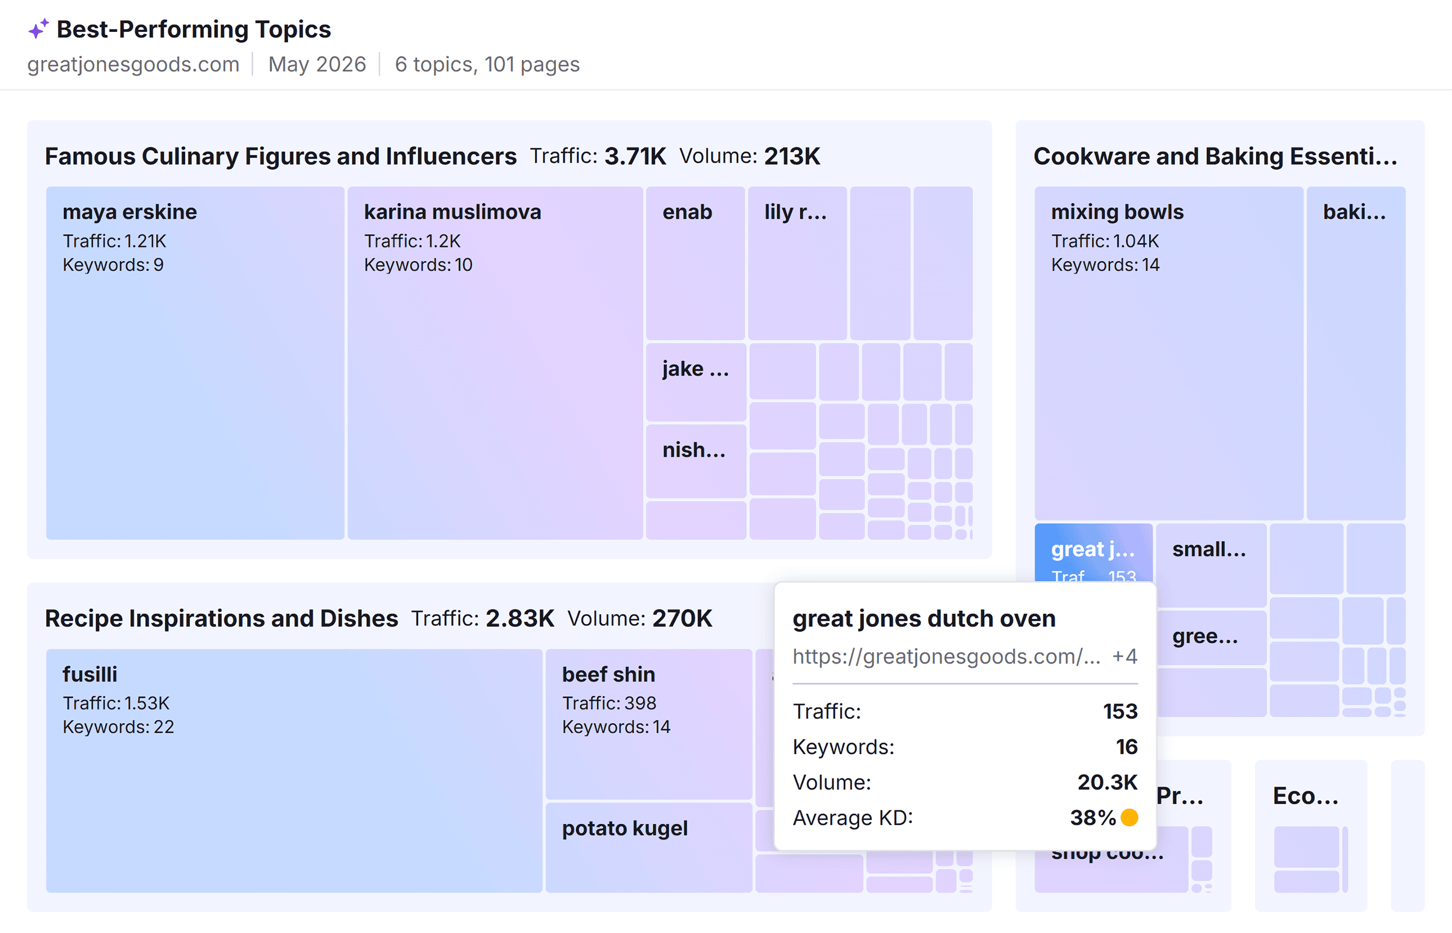Click Keywords: 10 in the karina muslimova tile
The image size is (1452, 933).
coord(418,265)
